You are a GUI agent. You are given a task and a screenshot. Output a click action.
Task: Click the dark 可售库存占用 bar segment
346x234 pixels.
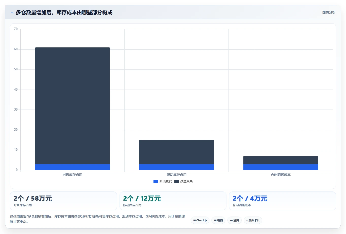pyautogui.click(x=72, y=105)
